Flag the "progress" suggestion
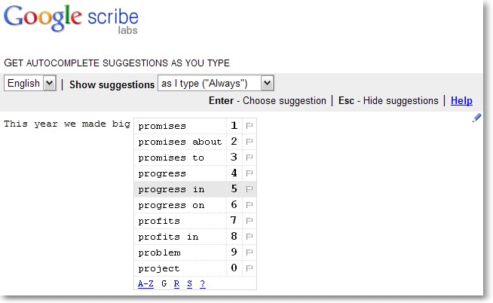This screenshot has width=493, height=303. point(250,173)
